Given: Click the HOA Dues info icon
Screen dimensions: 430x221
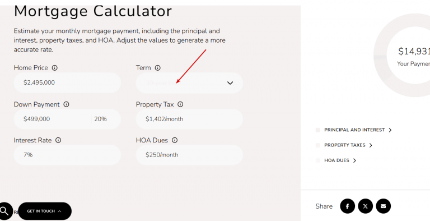Looking at the screenshot, I should point(175,140).
